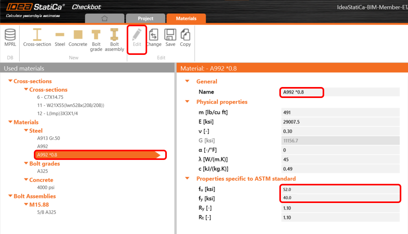Click the Ry field 1.10

(x=340, y=208)
